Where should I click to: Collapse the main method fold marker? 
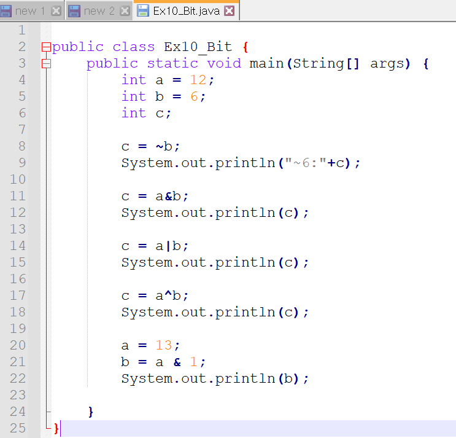tap(46, 64)
